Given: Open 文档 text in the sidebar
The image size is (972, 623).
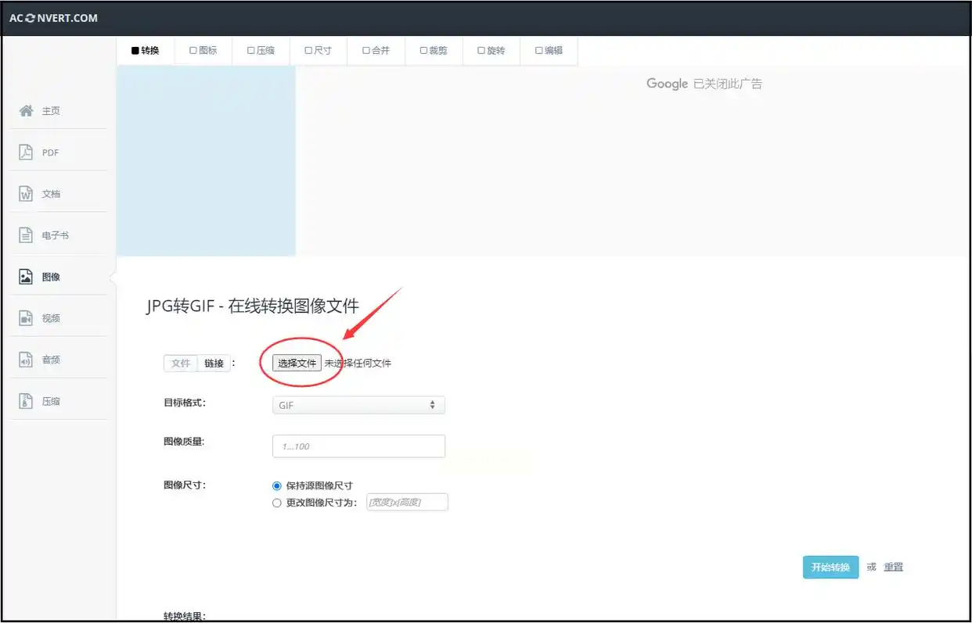Looking at the screenshot, I should (51, 194).
